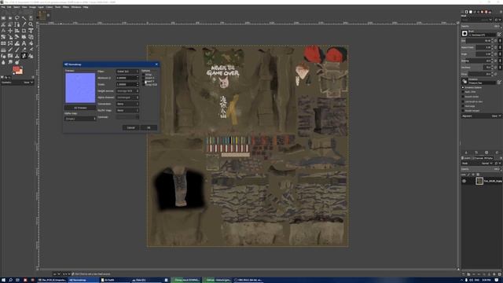
Task: Select the Gradient tool
Action: point(3,50)
